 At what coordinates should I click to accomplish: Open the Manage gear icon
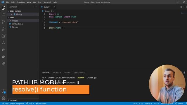point(4,98)
